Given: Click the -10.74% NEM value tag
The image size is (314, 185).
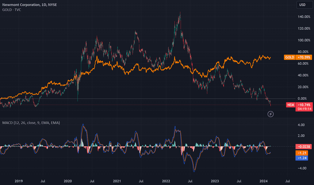Looking at the screenshot, I should coord(304,105).
